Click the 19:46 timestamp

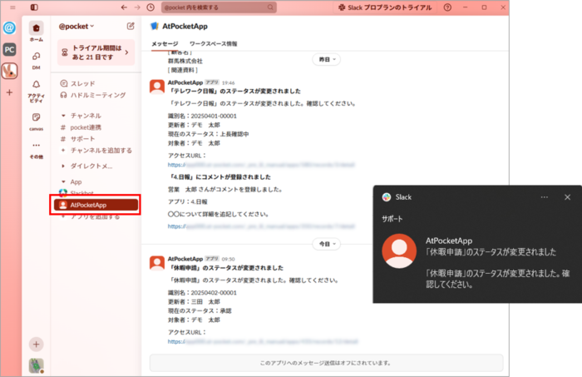(x=229, y=83)
